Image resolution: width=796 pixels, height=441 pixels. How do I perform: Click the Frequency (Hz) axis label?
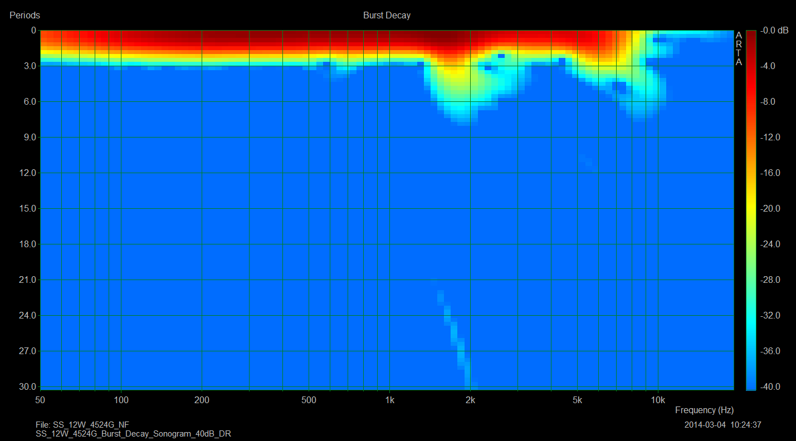pos(704,410)
